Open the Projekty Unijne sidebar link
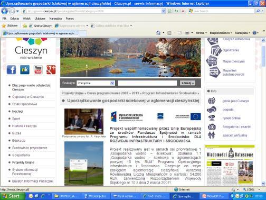Viewport: 266px width, 200px height. 23,162
